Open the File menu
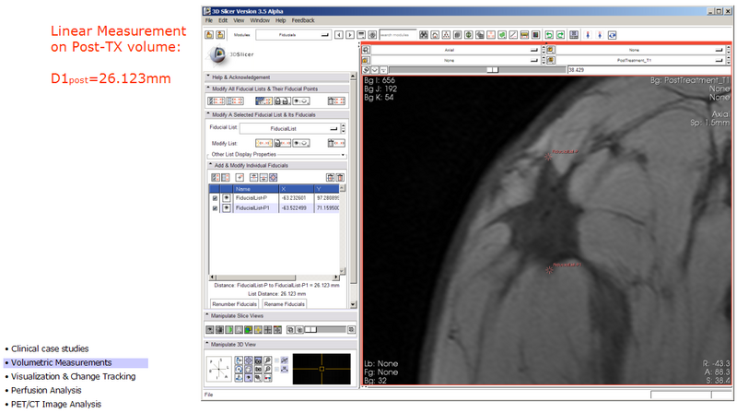Viewport: 737px width, 413px height. (209, 20)
